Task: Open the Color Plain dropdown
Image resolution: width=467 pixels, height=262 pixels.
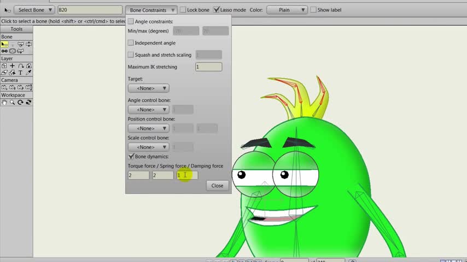Action: pos(287,10)
